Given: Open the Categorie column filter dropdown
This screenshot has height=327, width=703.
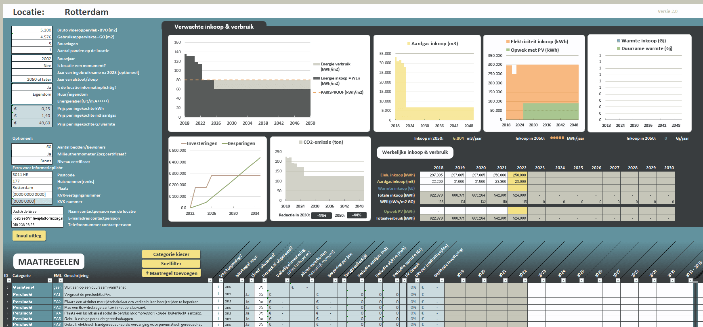Looking at the screenshot, I should pyautogui.click(x=50, y=280).
